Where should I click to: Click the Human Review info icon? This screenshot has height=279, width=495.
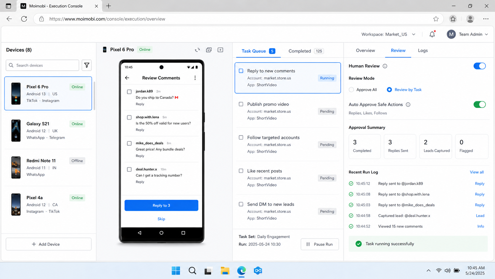pos(385,66)
